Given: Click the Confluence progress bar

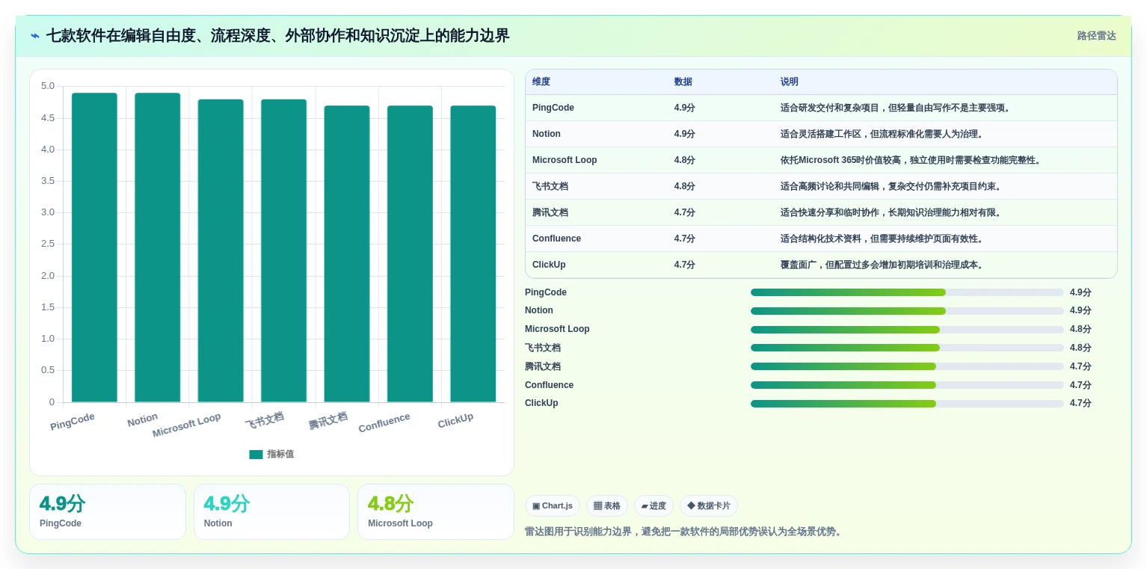Looking at the screenshot, I should click(x=907, y=385).
